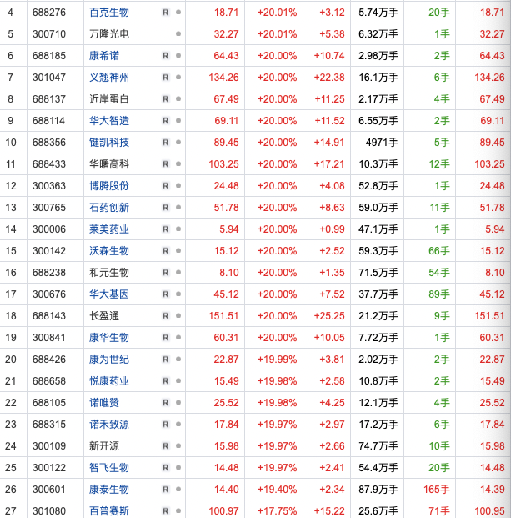
Task: View the 沃森生物 stock page
Action: [109, 251]
